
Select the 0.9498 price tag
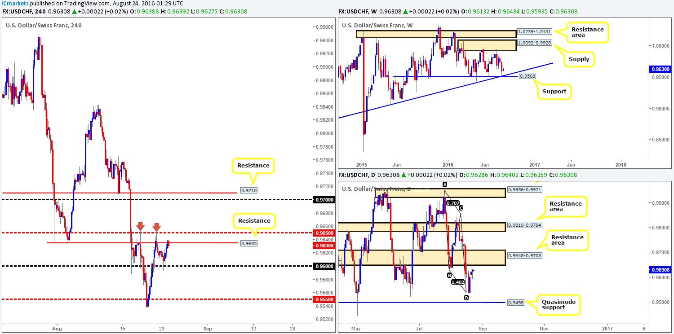515,303
